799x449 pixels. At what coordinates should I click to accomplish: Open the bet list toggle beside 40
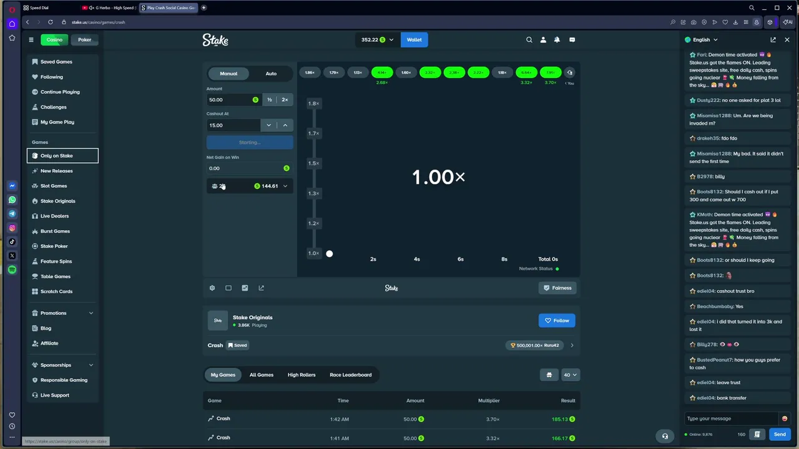(549, 375)
